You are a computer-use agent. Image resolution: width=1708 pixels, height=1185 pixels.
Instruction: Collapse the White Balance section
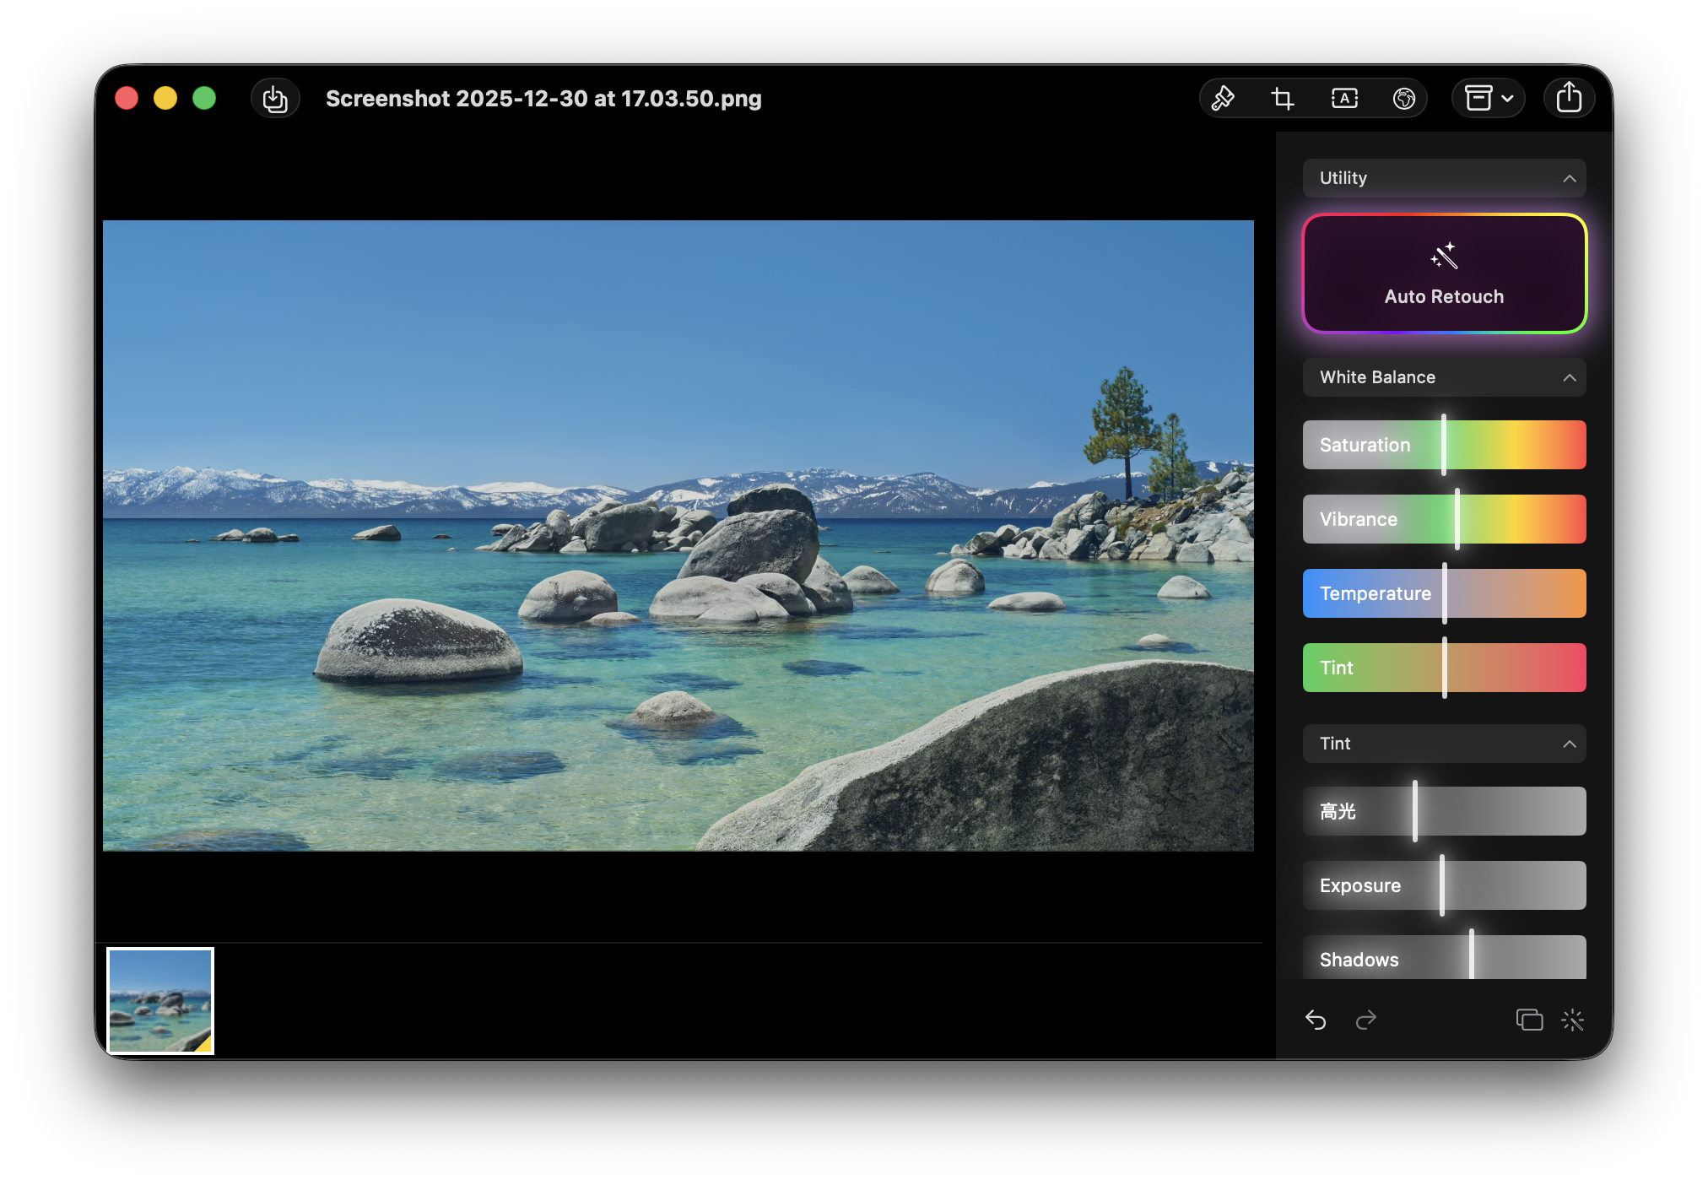tap(1569, 377)
